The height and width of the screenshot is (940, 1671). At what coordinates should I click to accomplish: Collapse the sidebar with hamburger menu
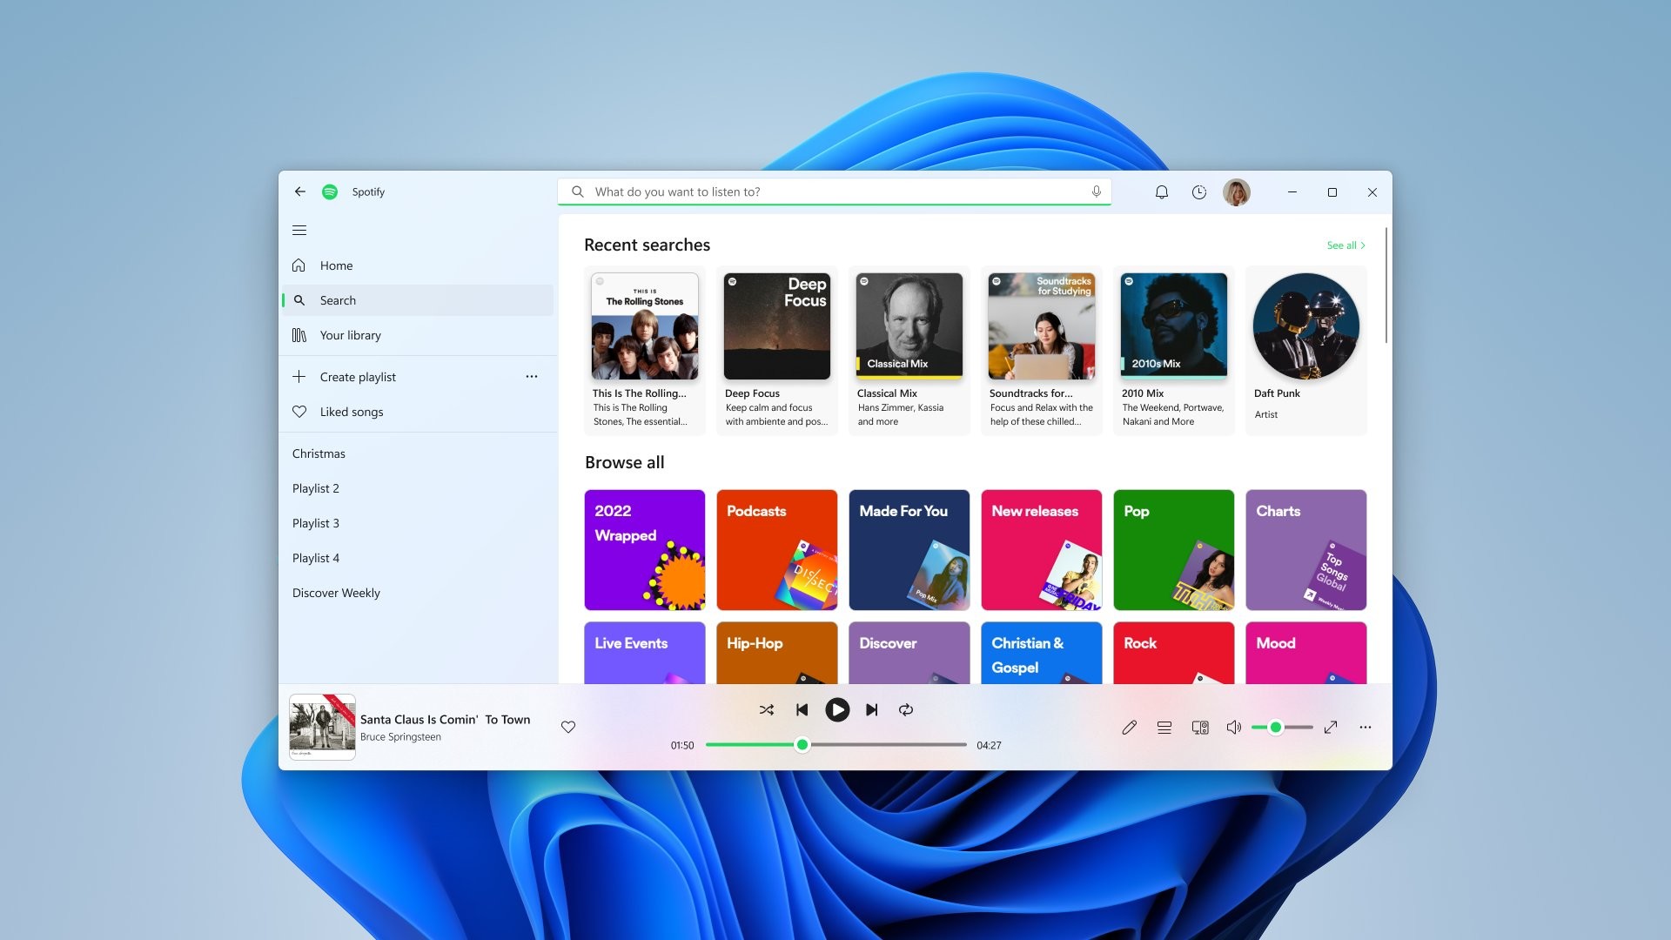pos(299,231)
